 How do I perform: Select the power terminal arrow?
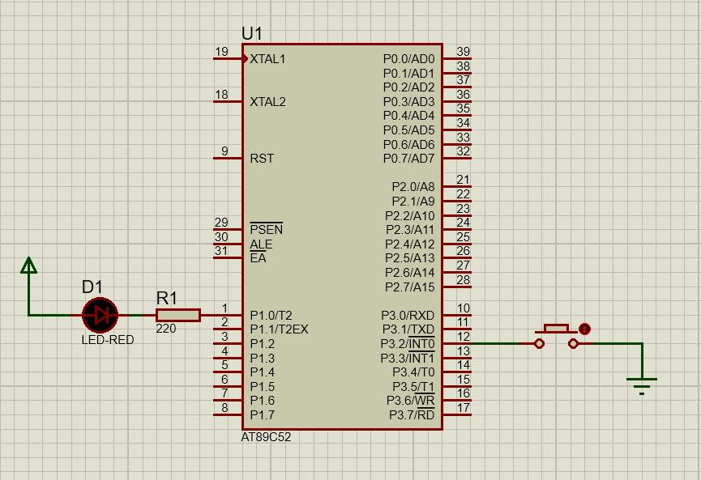pyautogui.click(x=29, y=265)
